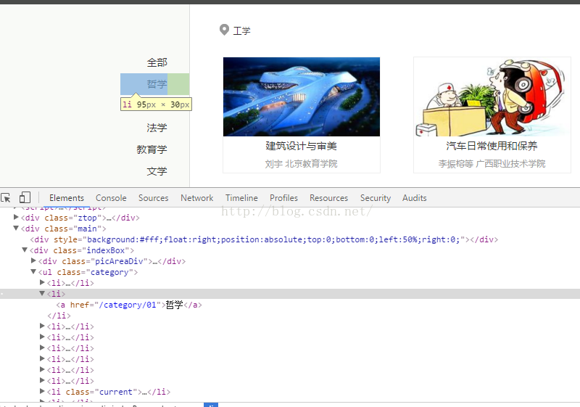Click the 建筑设计与审美 course title
This screenshot has width=580, height=407.
(301, 146)
